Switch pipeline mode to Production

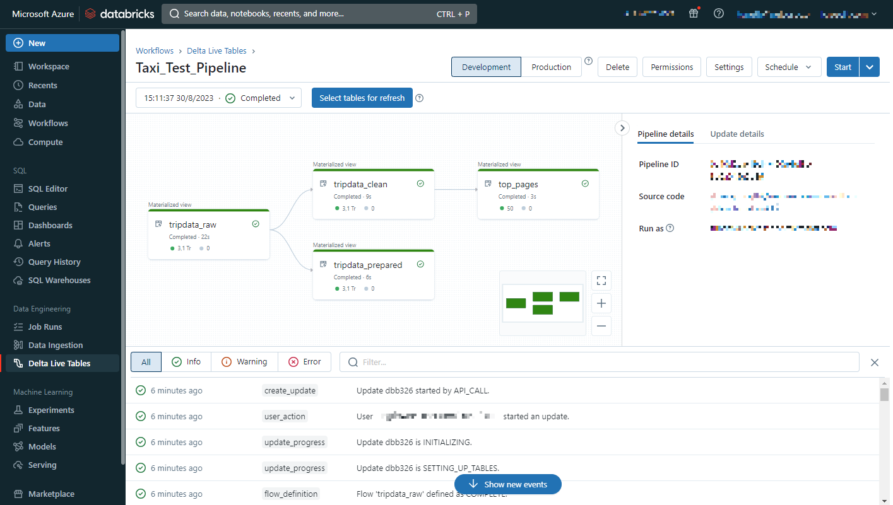[551, 67]
